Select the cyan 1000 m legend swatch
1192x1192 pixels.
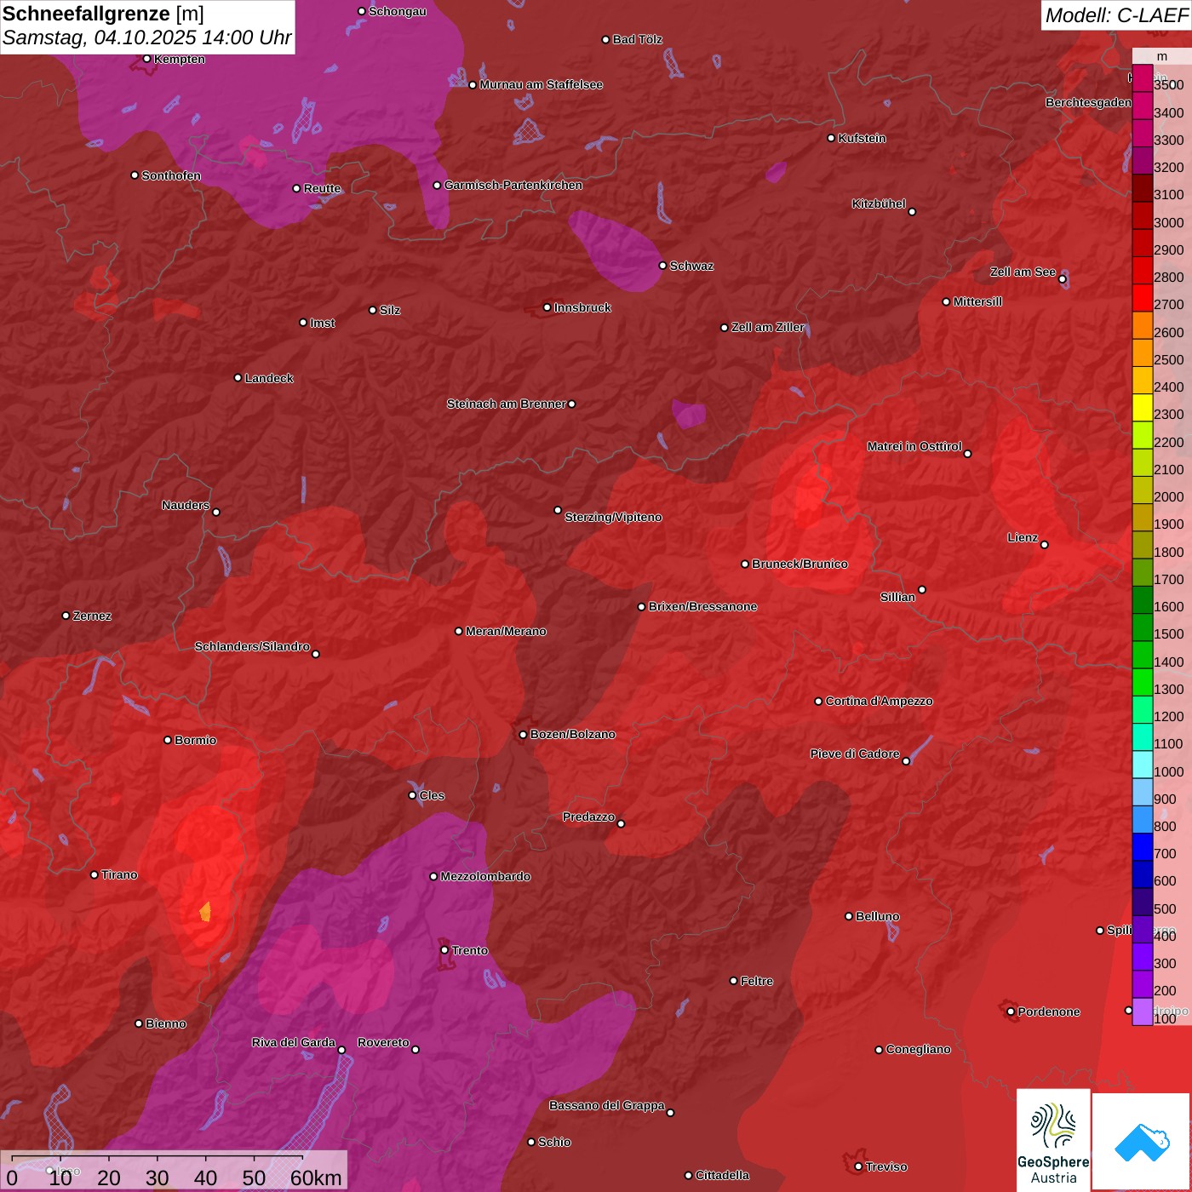pos(1143,765)
